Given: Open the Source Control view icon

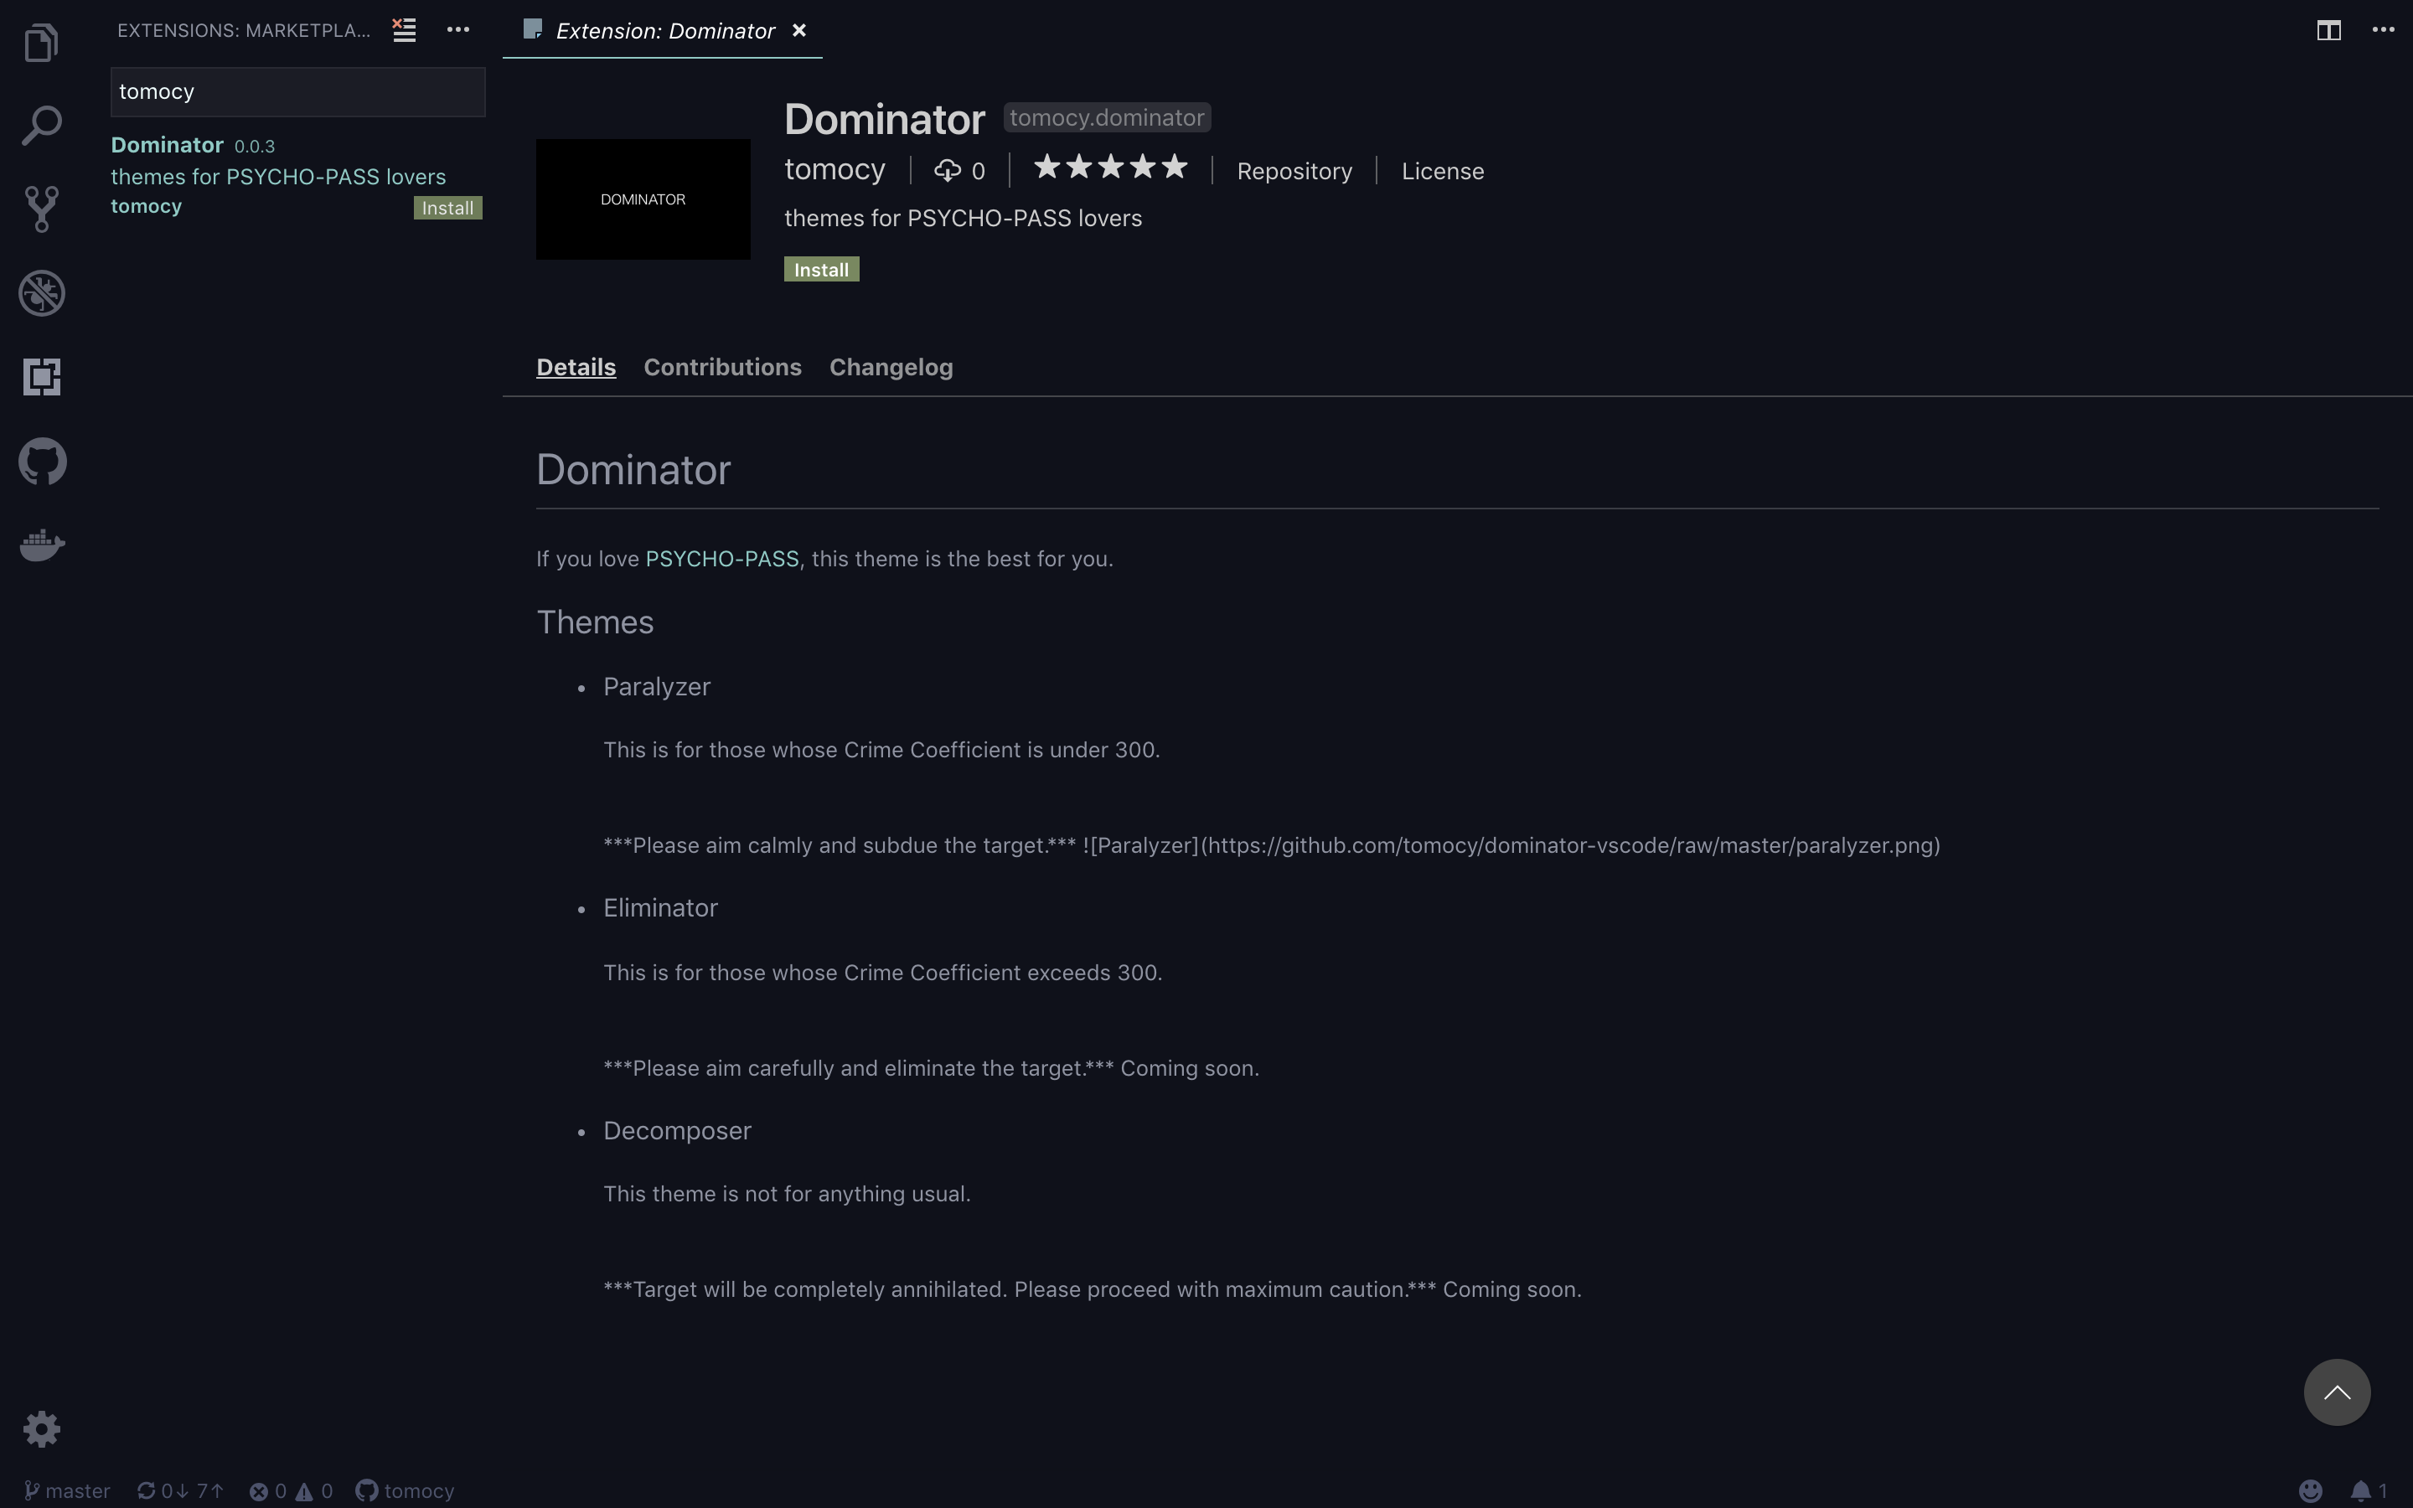Looking at the screenshot, I should (x=42, y=209).
